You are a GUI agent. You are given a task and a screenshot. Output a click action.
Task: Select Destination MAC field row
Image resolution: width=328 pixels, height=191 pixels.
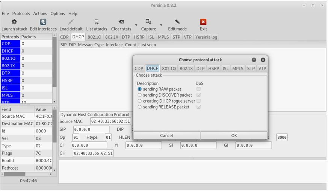pos(26,124)
